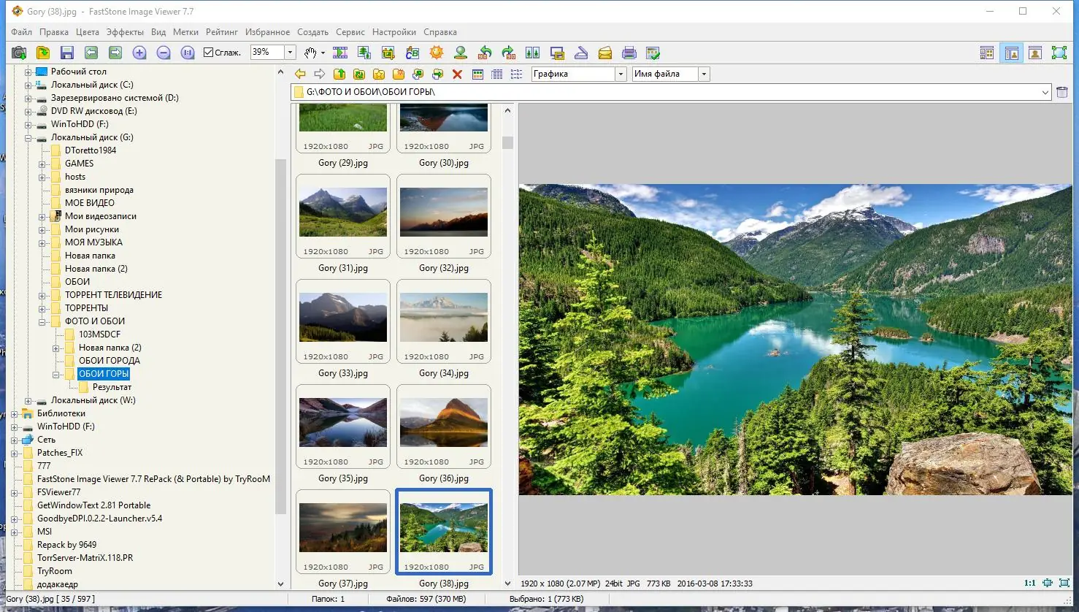The width and height of the screenshot is (1079, 612).
Task: Expand the GAMES folder node
Action: (x=42, y=164)
